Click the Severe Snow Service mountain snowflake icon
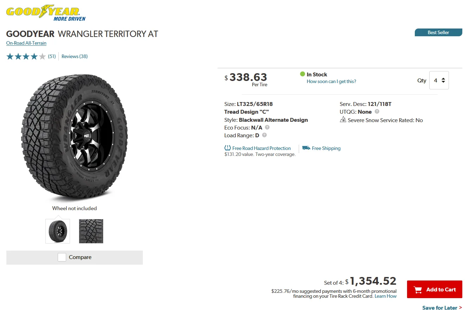This screenshot has height=315, width=469. pyautogui.click(x=343, y=120)
